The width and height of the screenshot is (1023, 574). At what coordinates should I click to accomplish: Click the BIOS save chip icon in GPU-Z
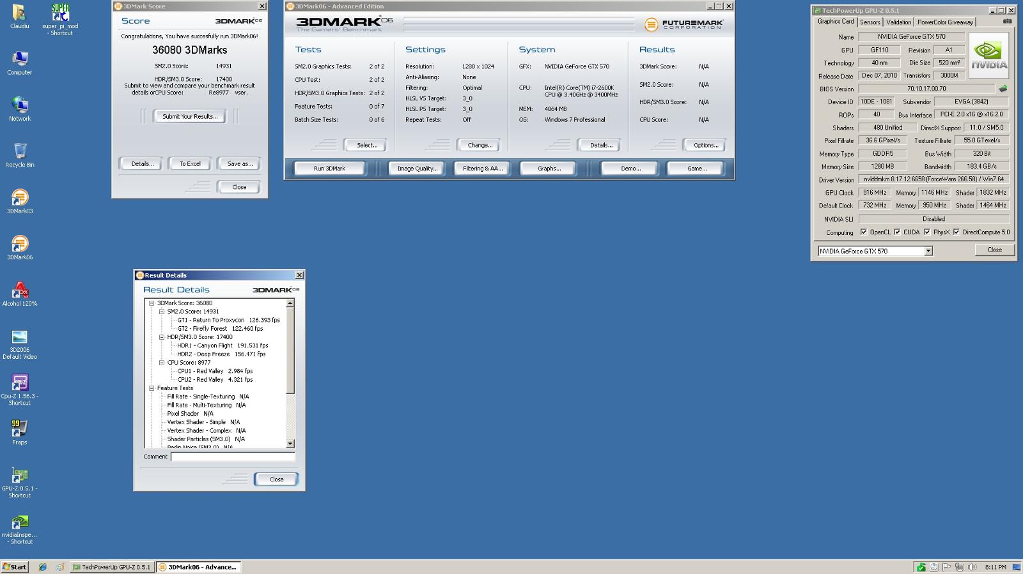(x=1003, y=89)
